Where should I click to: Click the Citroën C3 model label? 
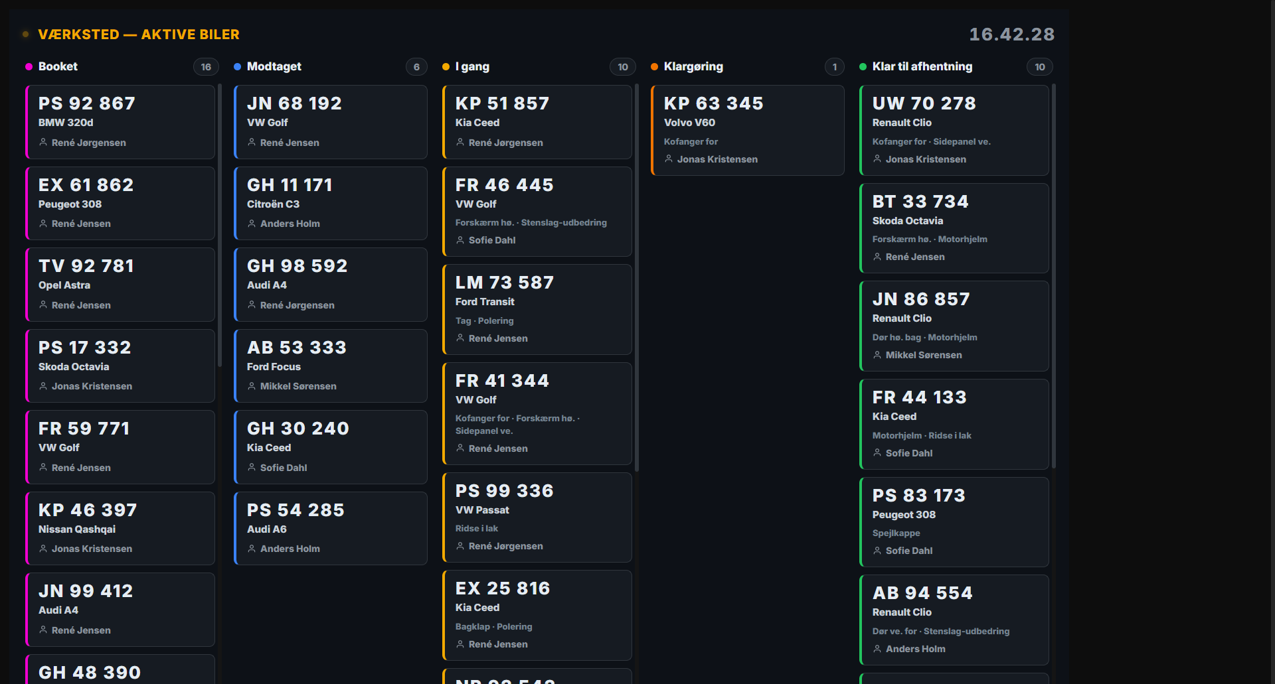pos(273,204)
